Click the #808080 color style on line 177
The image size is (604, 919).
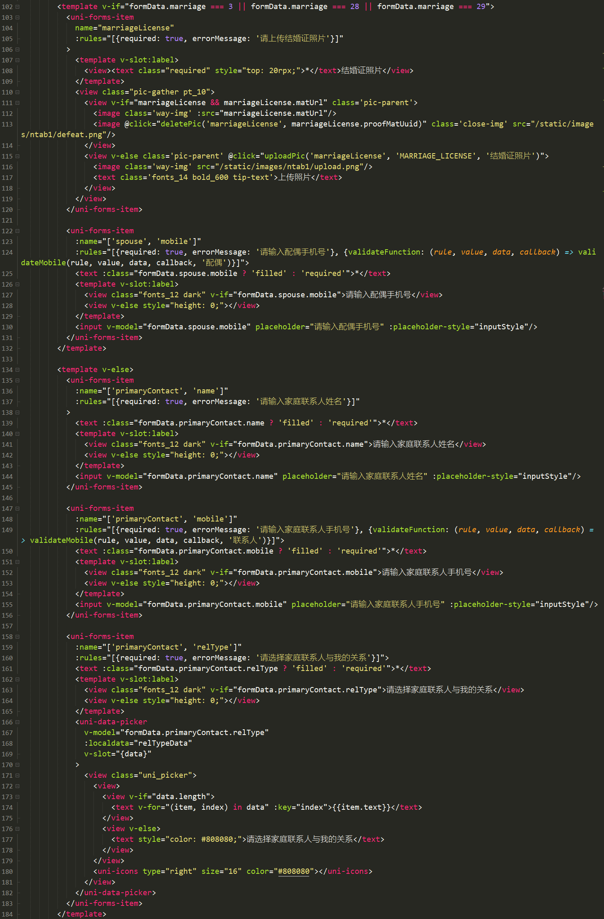[x=203, y=839]
